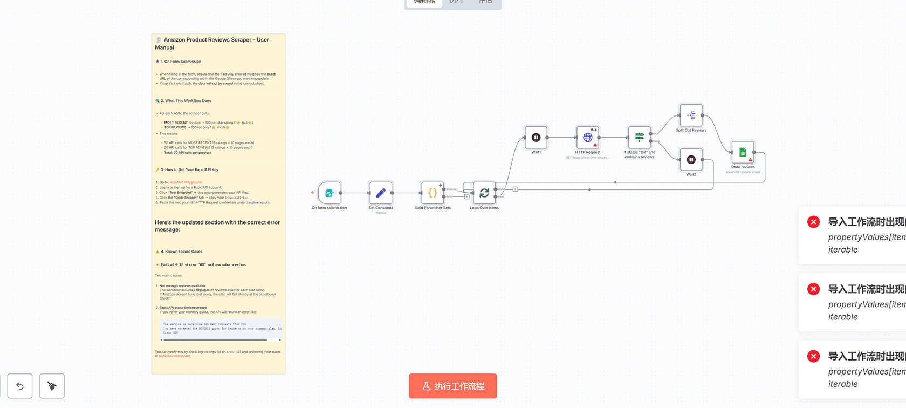This screenshot has height=408, width=906.
Task: Select the Loop Over Items node
Action: [x=484, y=193]
